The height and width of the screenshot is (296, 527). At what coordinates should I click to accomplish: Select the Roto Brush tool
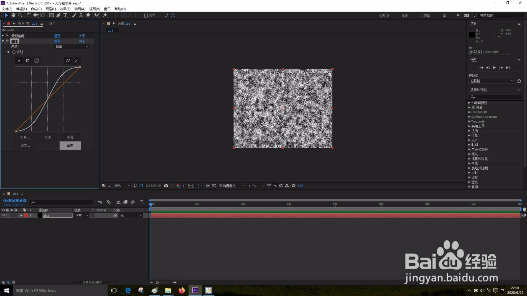[97, 15]
